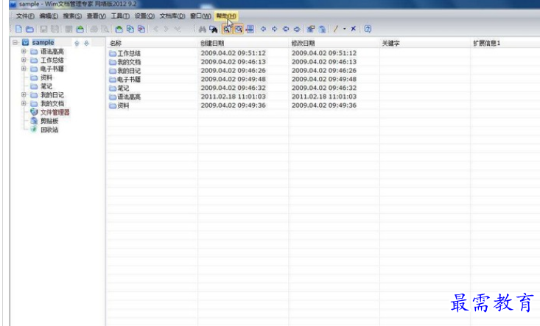Click the sample library icon in tree
The height and width of the screenshot is (326, 540).
26,42
